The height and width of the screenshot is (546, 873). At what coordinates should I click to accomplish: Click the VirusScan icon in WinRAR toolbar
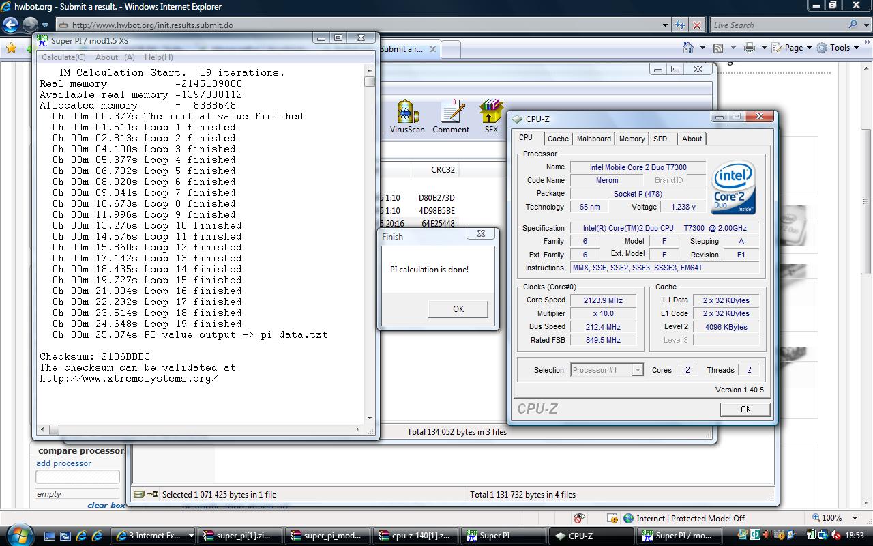407,117
